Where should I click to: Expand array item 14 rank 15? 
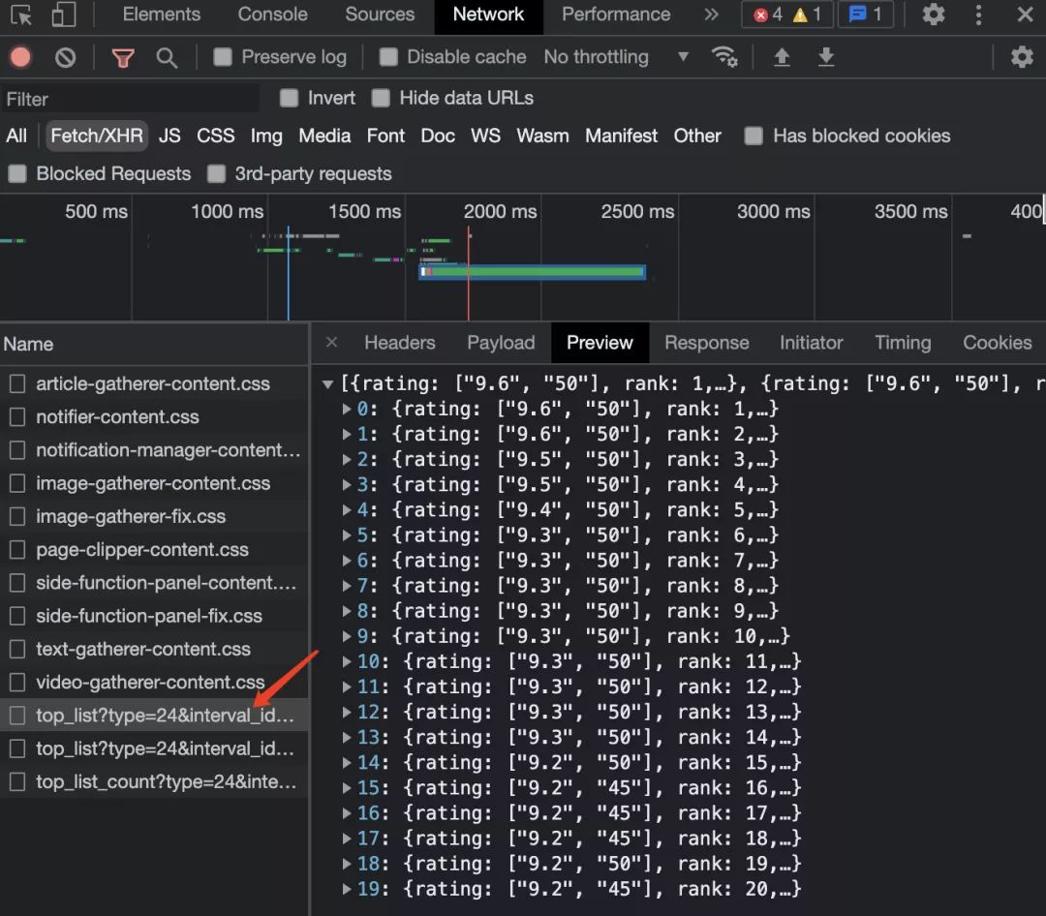(347, 762)
